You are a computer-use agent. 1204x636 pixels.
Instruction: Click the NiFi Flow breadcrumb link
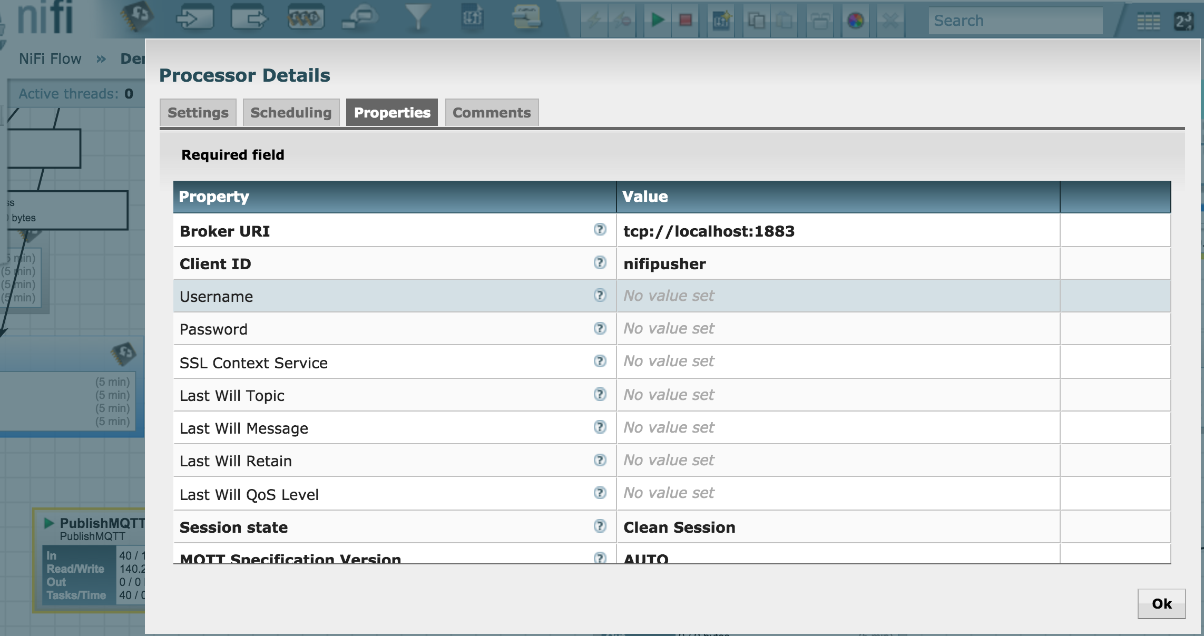[x=50, y=58]
